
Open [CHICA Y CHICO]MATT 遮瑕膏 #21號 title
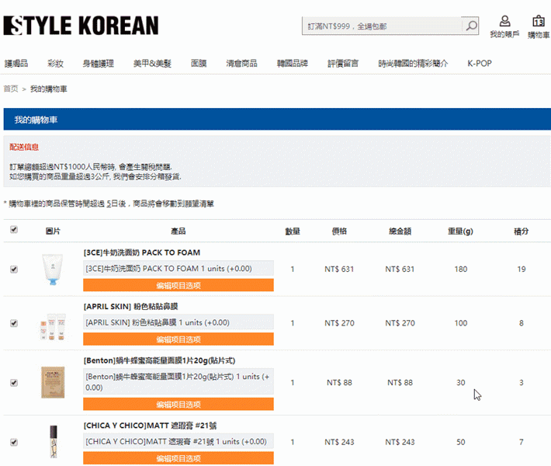150,426
